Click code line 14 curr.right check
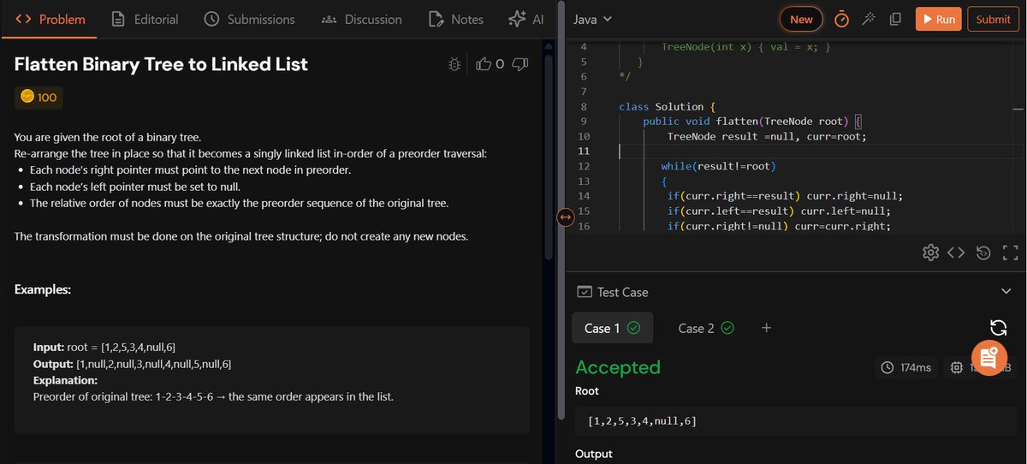The height and width of the screenshot is (464, 1027). tap(785, 196)
